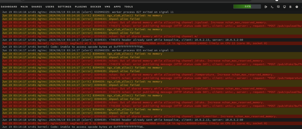The height and width of the screenshot is (129, 302).
Task: Select USERS in the navigation bar
Action: [x=50, y=7]
